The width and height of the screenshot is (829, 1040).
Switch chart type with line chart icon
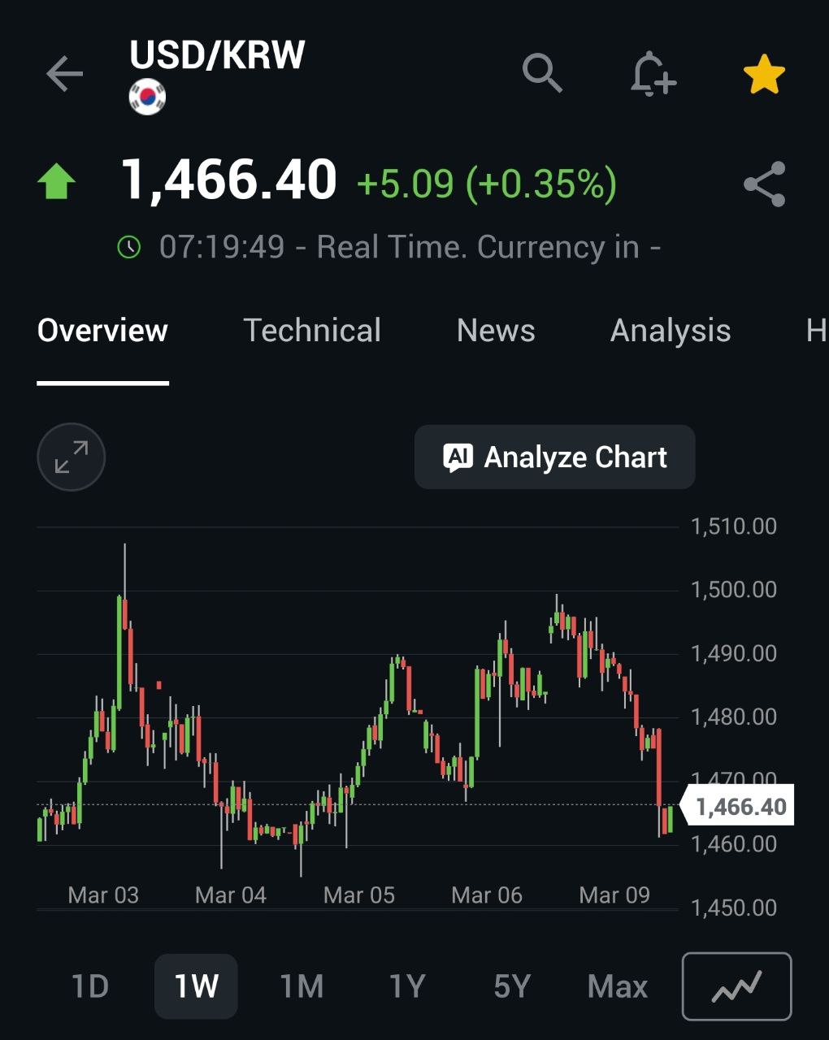[736, 986]
